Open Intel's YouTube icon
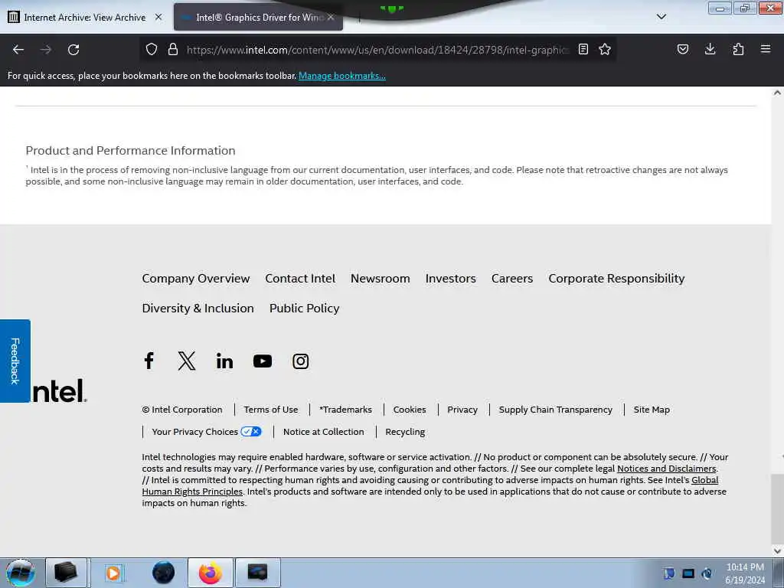This screenshot has height=588, width=784. point(263,361)
